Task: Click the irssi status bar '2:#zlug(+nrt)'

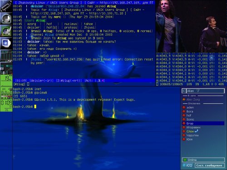Action: tap(69, 81)
